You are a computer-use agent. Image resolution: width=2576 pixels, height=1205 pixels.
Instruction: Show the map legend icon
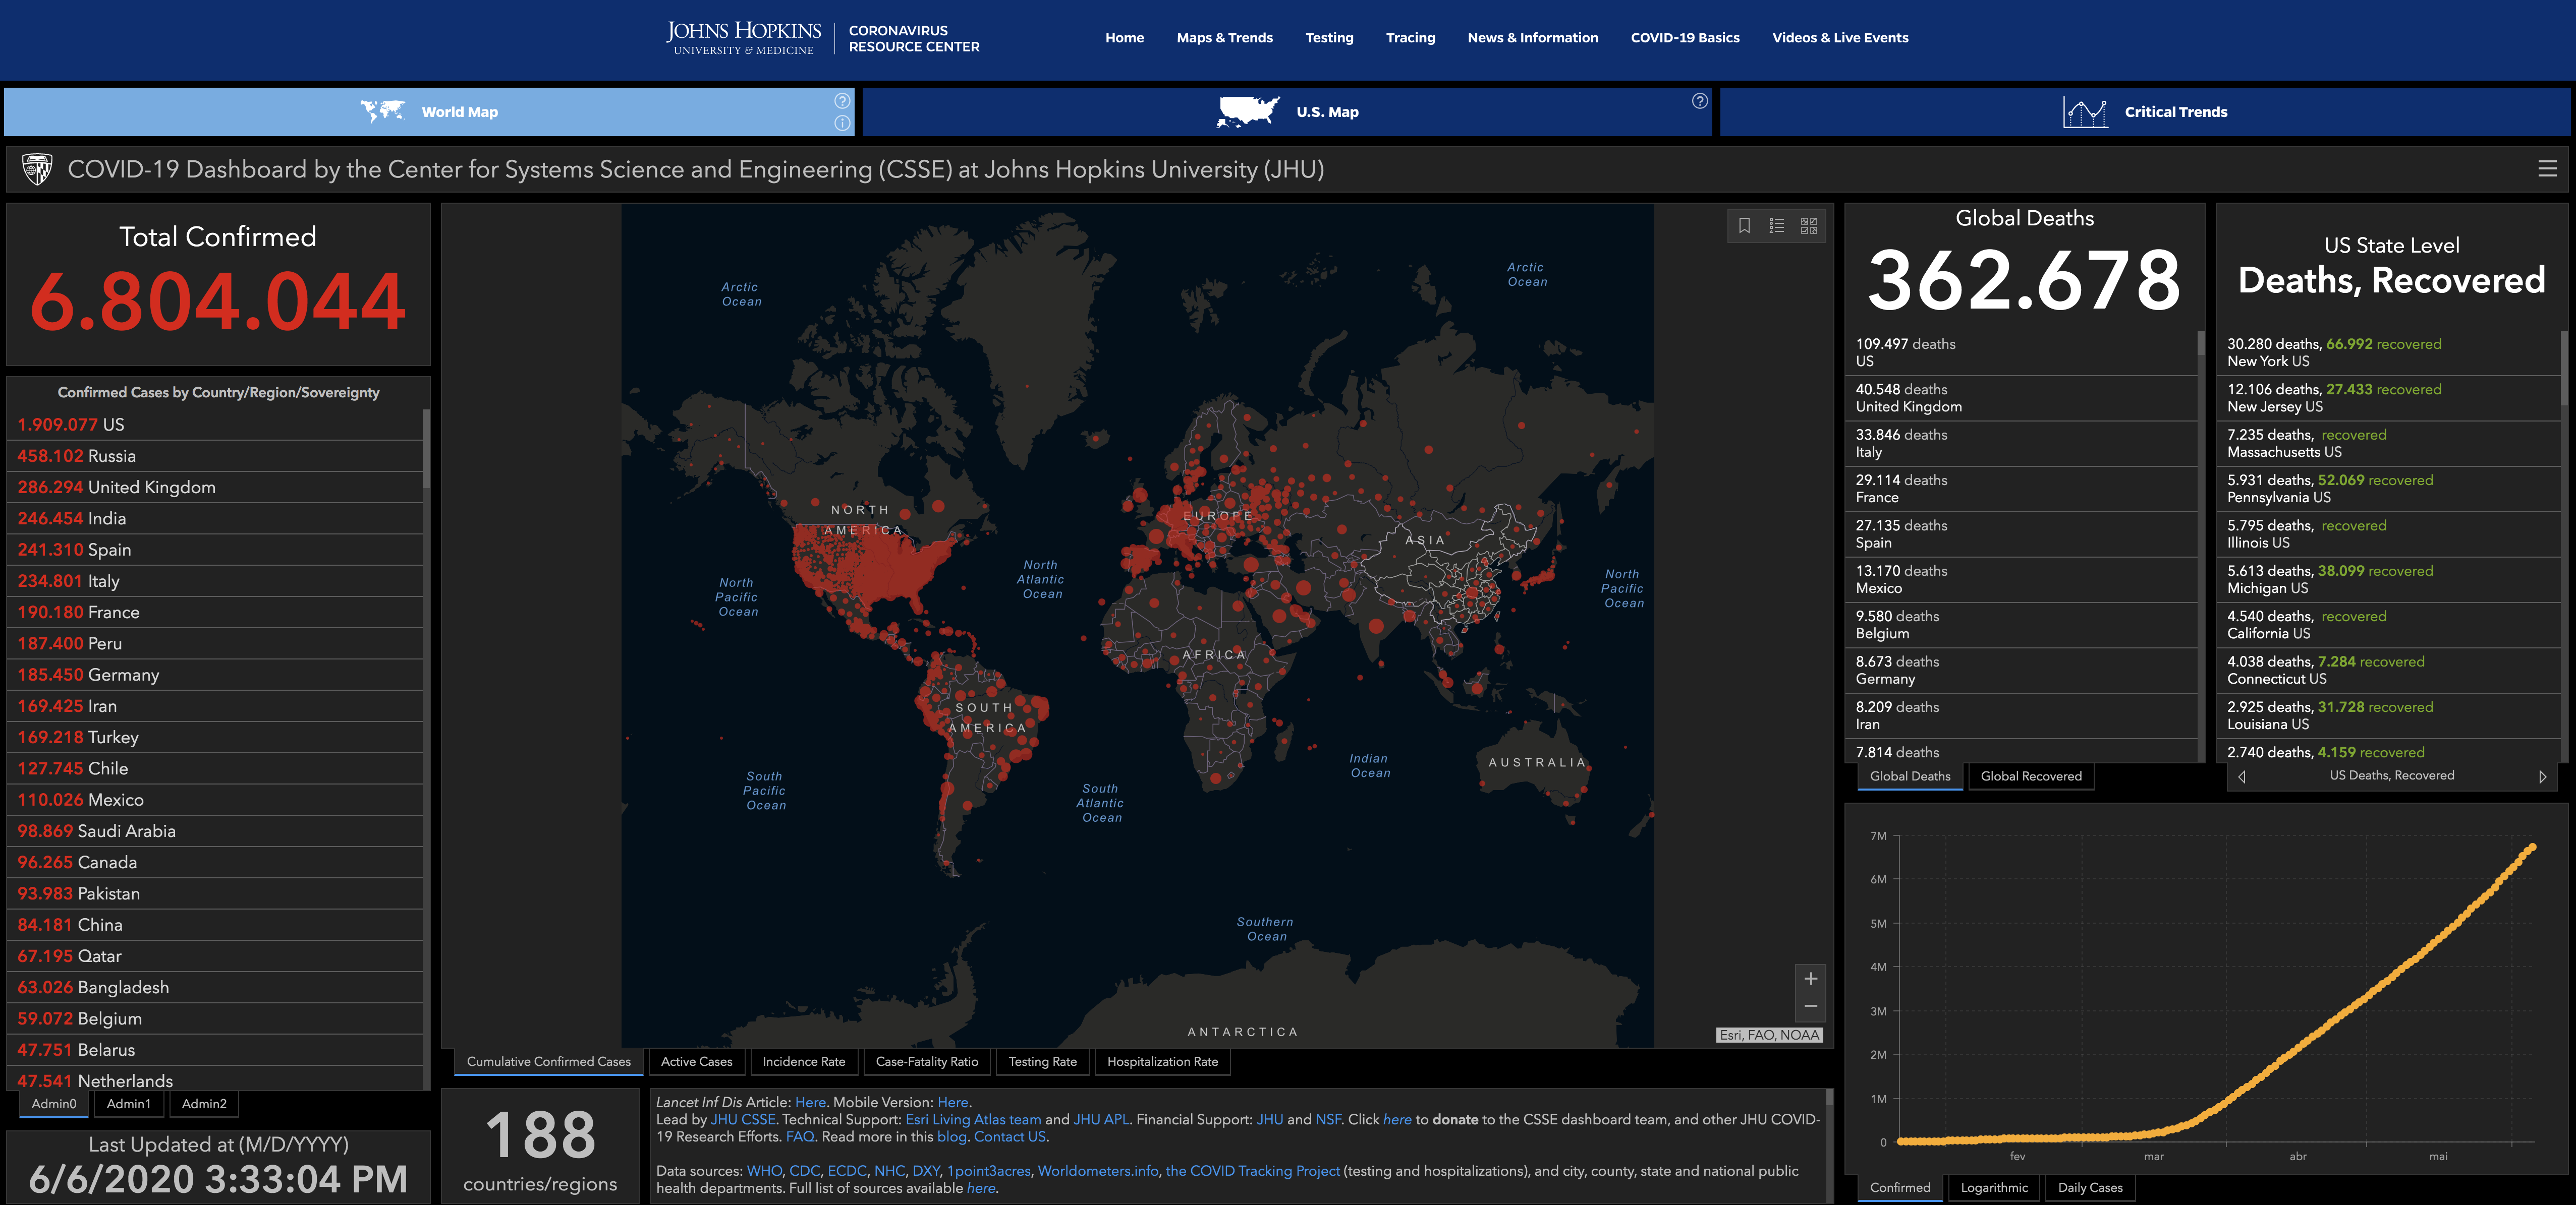coord(1776,226)
